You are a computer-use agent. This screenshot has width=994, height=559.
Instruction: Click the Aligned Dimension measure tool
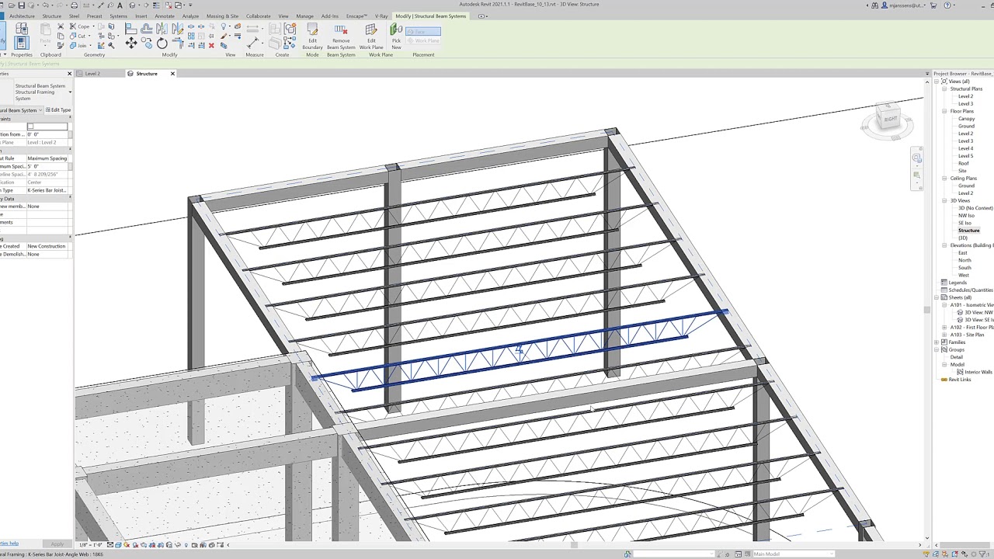tap(254, 41)
